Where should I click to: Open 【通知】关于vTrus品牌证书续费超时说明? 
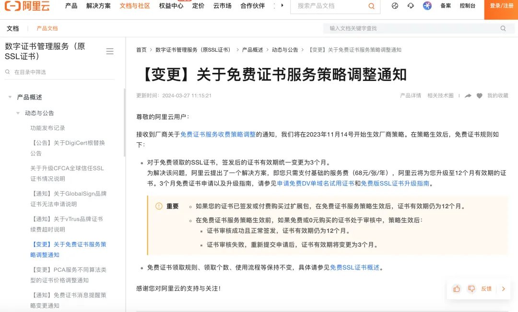67,224
